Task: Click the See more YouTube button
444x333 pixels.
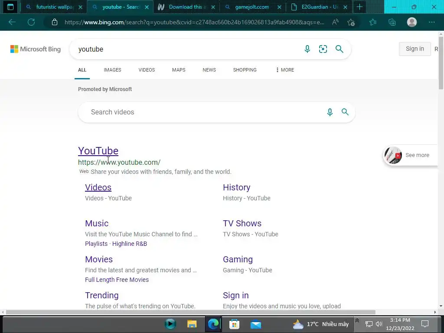Action: pyautogui.click(x=410, y=155)
